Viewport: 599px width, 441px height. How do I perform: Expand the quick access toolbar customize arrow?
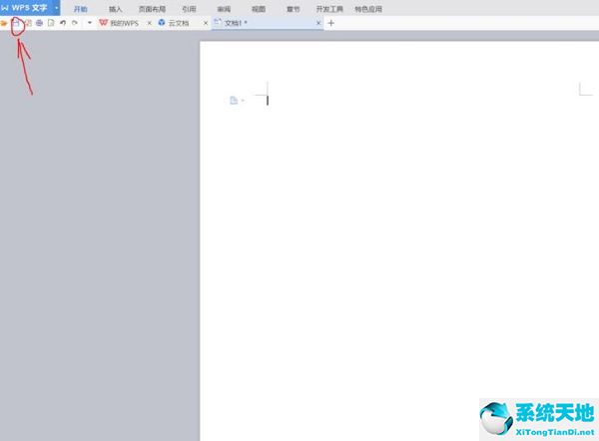(x=89, y=22)
